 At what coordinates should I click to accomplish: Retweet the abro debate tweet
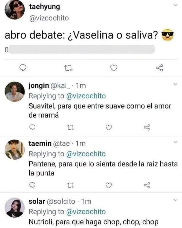(x=68, y=67)
